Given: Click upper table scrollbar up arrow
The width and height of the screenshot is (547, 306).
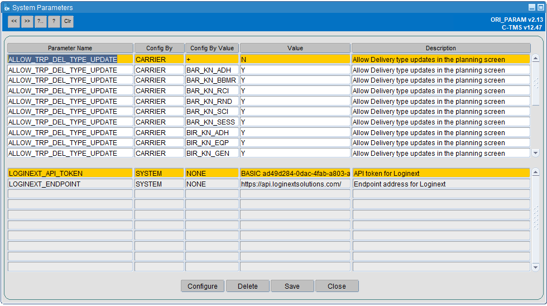Looking at the screenshot, I should tap(535, 58).
